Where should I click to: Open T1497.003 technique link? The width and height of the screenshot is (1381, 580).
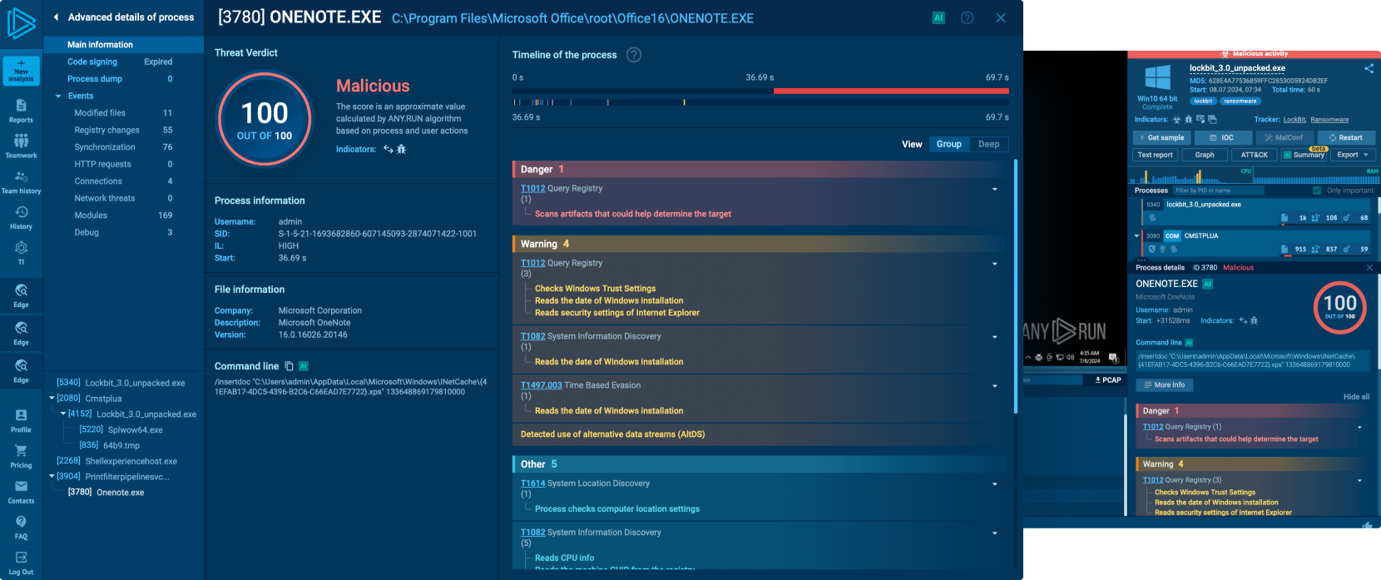pos(542,385)
